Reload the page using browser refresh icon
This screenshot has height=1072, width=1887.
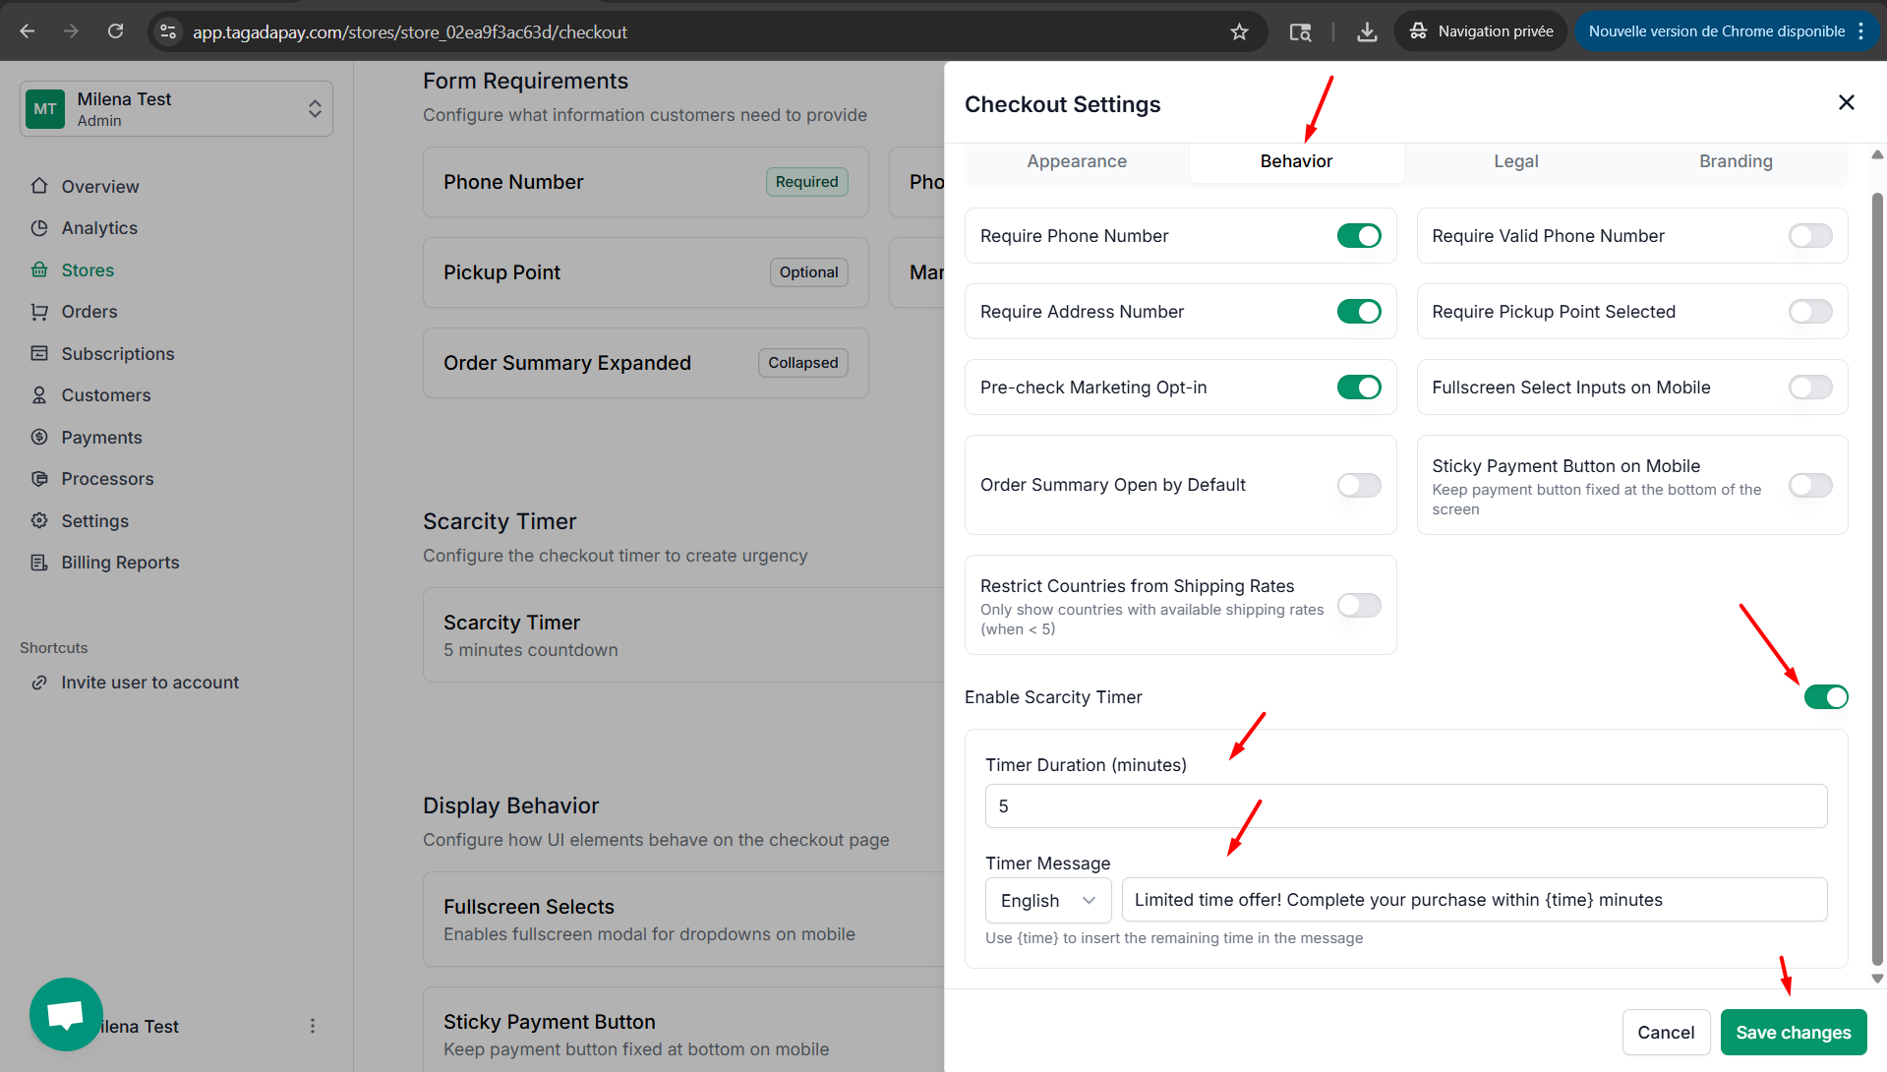point(115,31)
